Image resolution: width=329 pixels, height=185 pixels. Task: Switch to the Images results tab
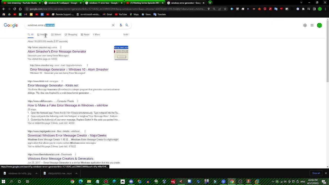tap(42, 34)
